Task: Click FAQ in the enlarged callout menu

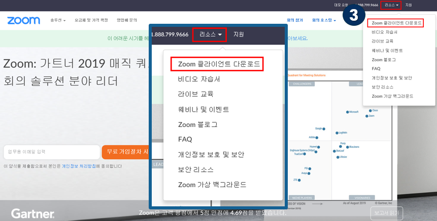Action: pos(185,139)
